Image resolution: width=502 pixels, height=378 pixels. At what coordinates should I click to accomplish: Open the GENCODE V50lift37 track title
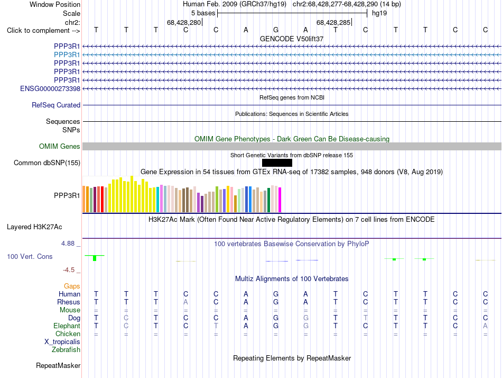coord(292,39)
